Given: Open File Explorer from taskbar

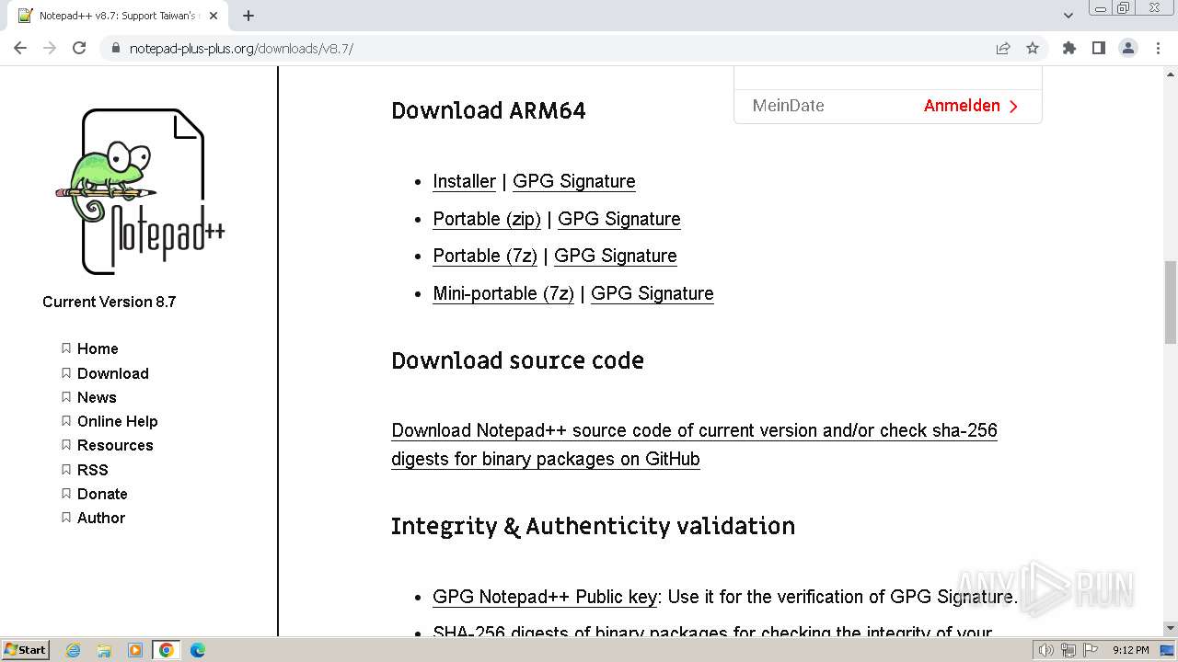Looking at the screenshot, I should 104,650.
